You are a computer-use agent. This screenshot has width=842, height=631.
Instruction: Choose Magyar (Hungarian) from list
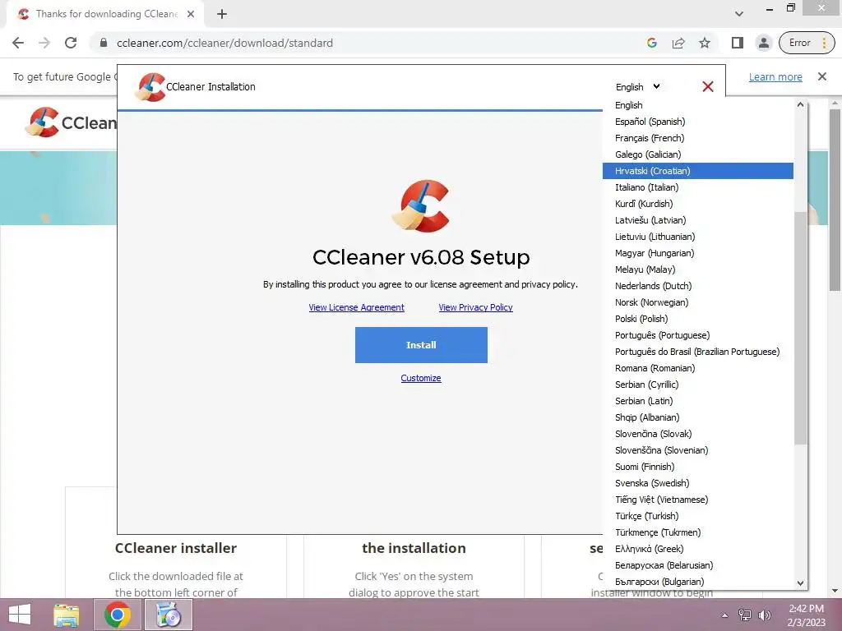point(697,253)
